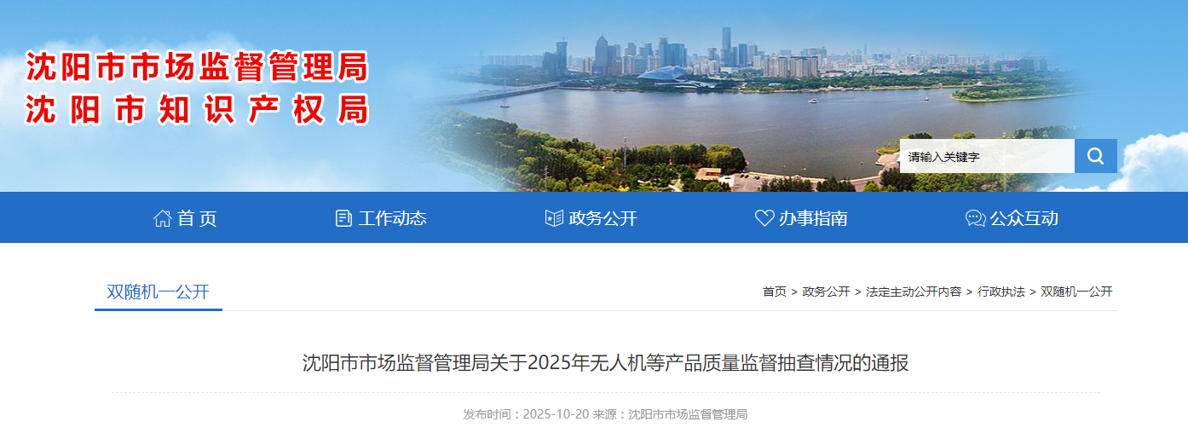
Task: Follow the 首页 breadcrumb link
Action: [775, 292]
